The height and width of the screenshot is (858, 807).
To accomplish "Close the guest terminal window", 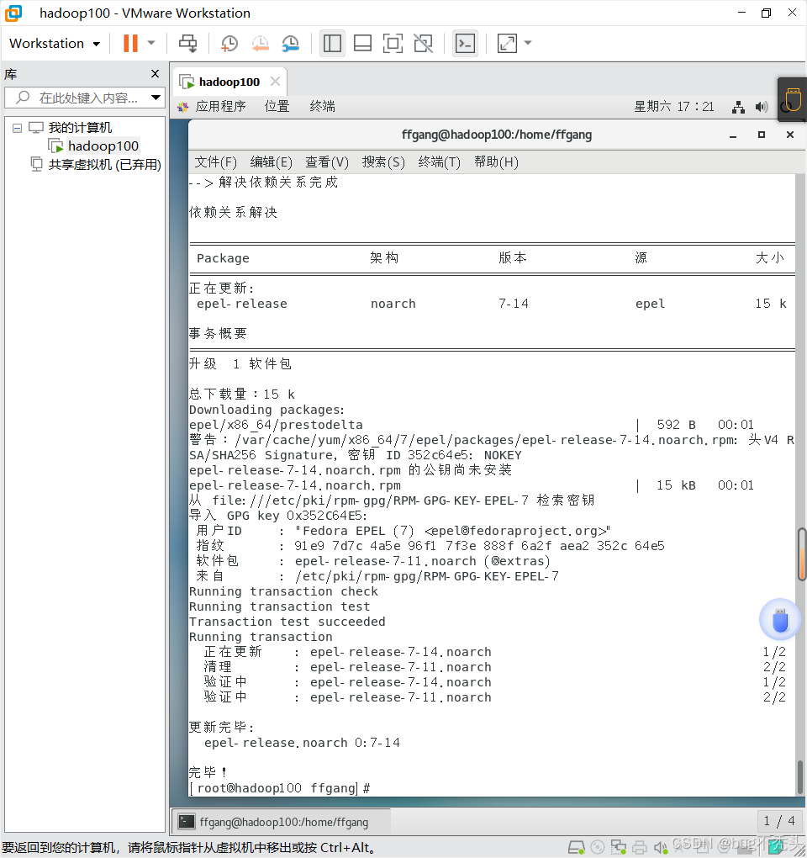I will (x=789, y=135).
